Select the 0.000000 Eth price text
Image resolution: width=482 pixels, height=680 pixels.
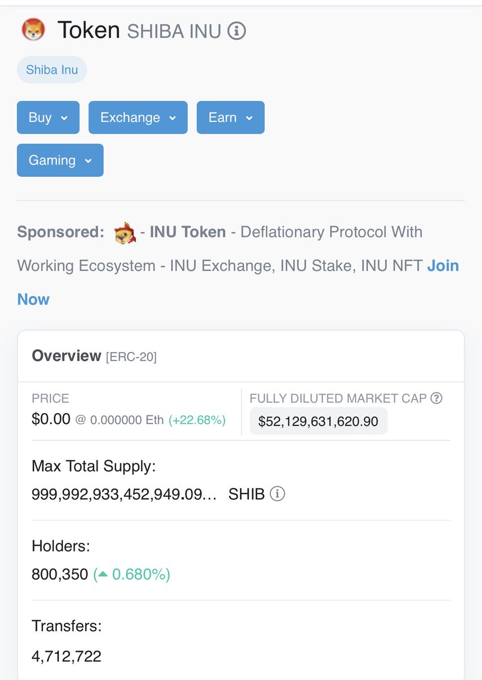127,420
